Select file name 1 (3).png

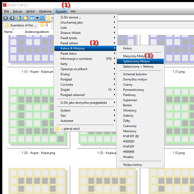pos(178,153)
